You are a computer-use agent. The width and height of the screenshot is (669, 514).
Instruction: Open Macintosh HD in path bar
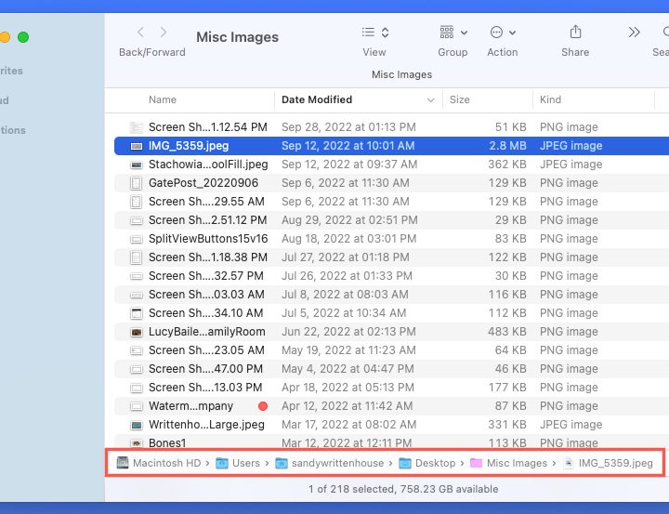(159, 463)
